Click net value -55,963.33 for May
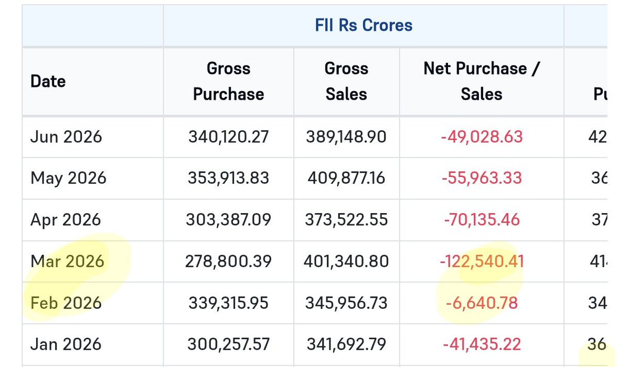 (482, 178)
